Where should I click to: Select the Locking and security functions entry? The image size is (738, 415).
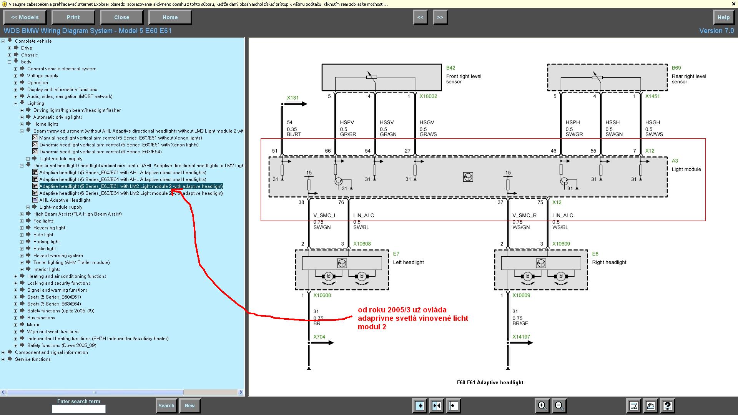point(59,283)
